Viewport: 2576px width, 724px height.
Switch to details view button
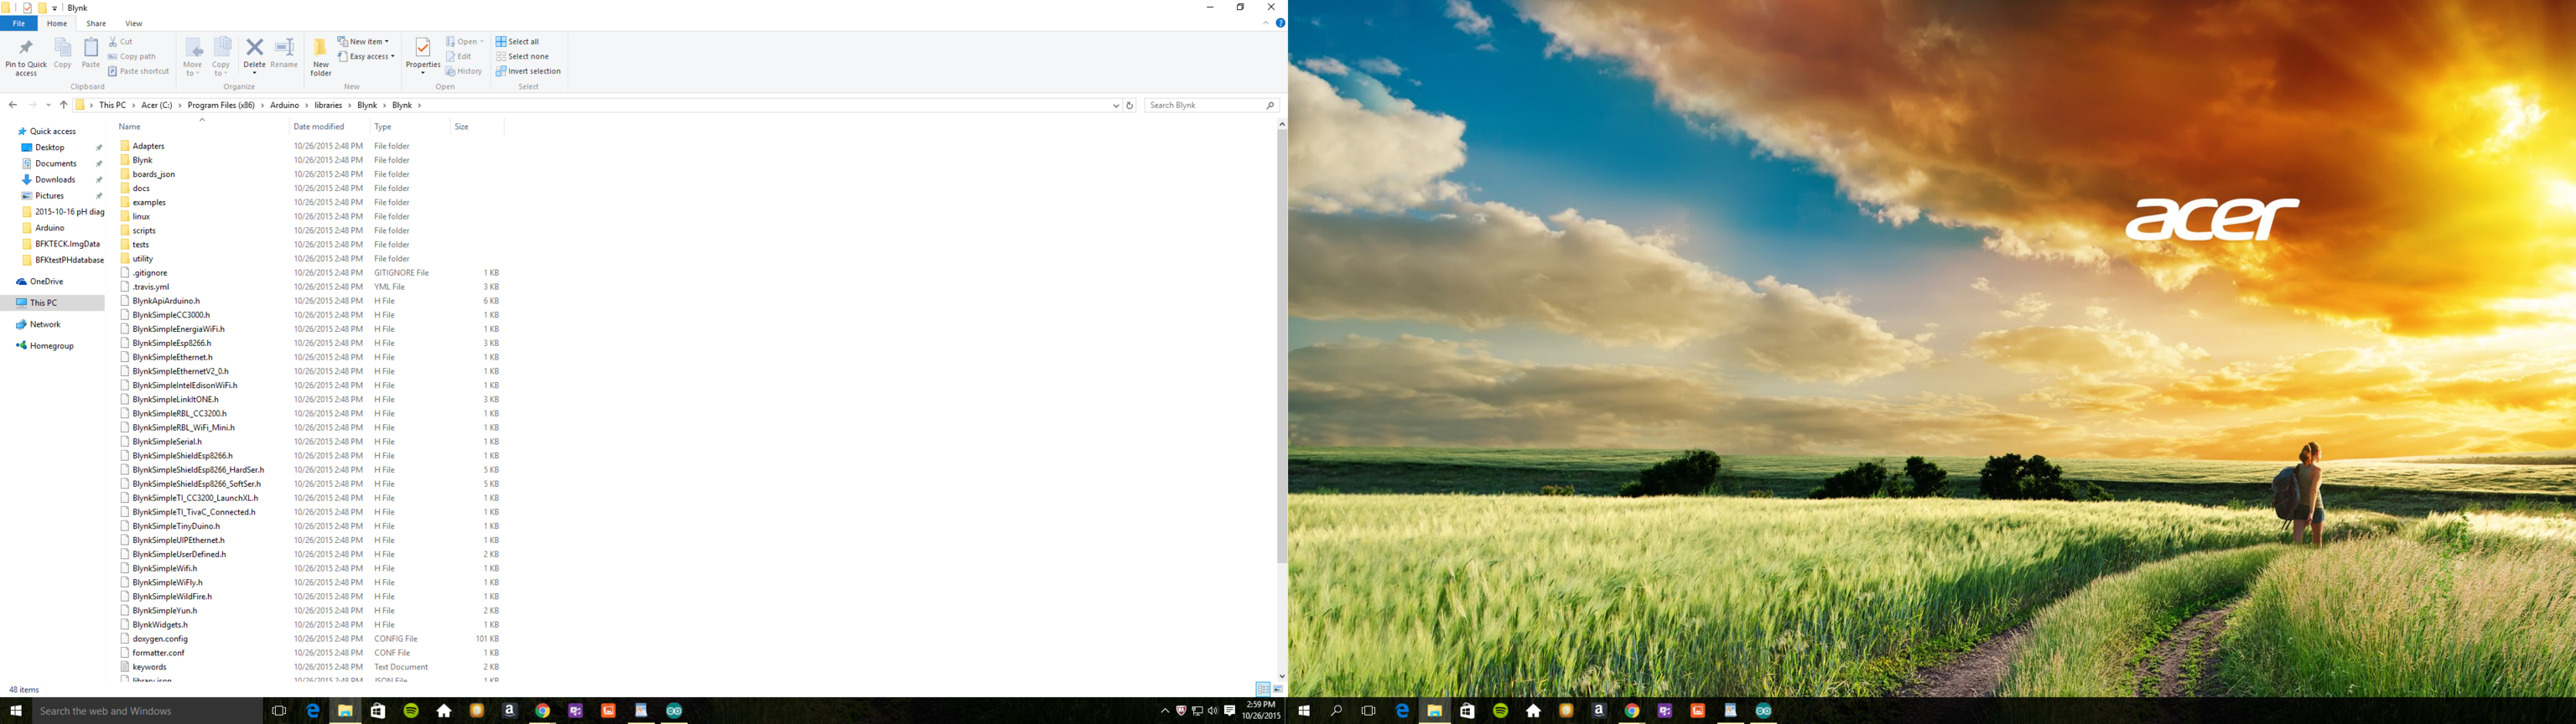coord(1262,689)
